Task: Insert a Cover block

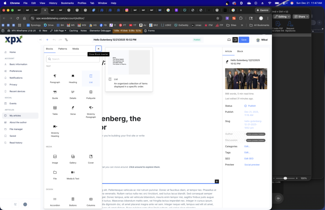Action: tap(91, 159)
